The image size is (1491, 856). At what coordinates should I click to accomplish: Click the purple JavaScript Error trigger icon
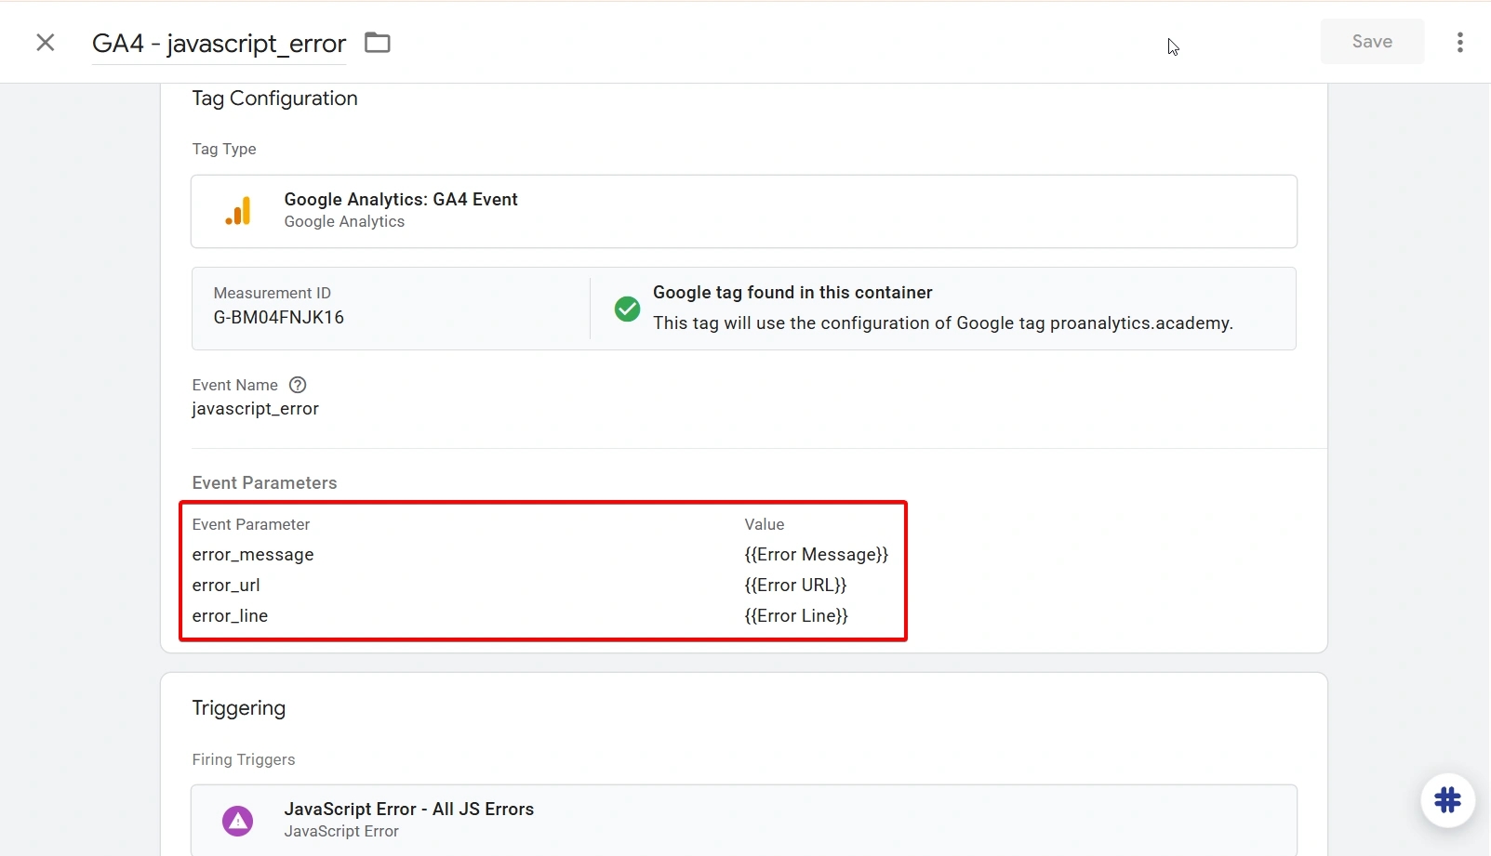238,821
